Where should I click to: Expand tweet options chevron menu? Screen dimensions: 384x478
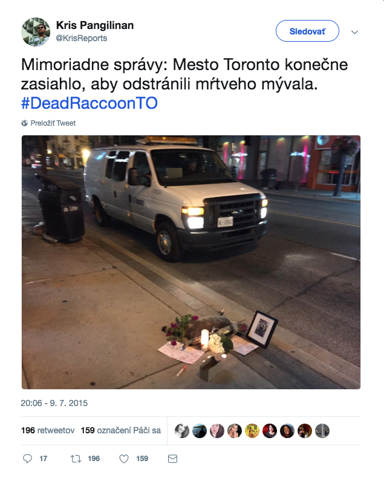pos(354,32)
